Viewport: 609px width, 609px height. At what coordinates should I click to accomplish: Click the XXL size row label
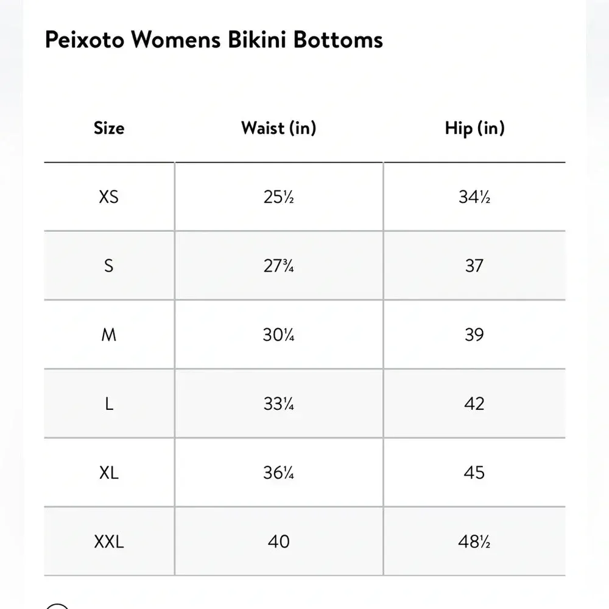point(109,541)
